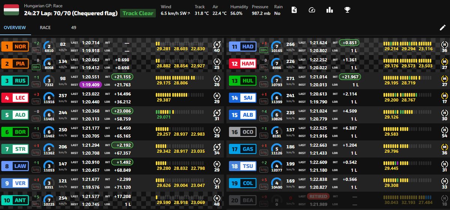Select the LAW driver tag
The width and height of the screenshot is (450, 210).
coord(15,166)
